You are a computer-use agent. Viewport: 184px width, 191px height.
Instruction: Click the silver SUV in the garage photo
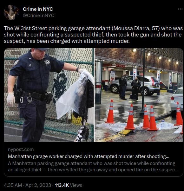[x=134, y=85]
